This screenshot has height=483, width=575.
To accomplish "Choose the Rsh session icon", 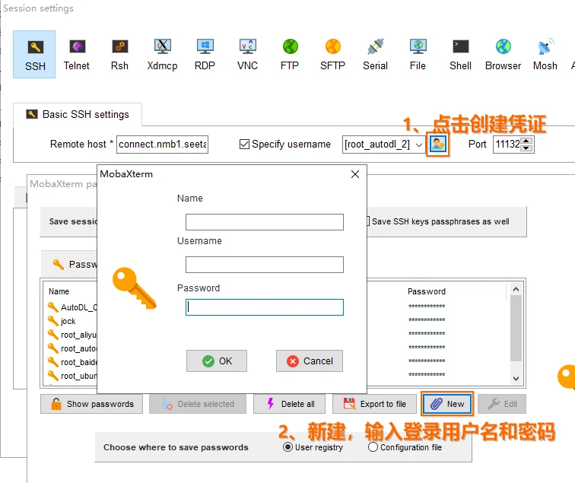I will tap(119, 54).
